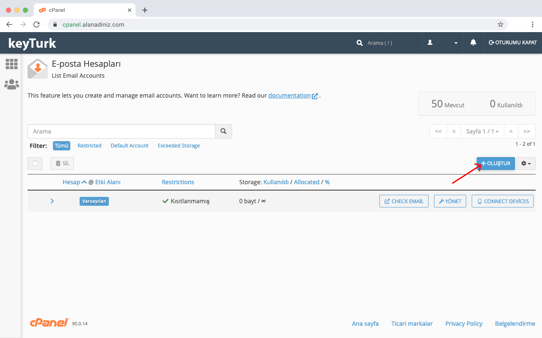Filter by Exceeded Storage
The height and width of the screenshot is (338, 542).
(179, 146)
